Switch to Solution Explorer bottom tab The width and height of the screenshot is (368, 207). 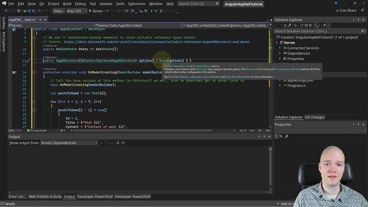pyautogui.click(x=289, y=117)
